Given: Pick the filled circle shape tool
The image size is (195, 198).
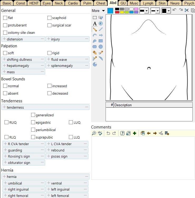Looking at the screenshot, I should [101, 47].
